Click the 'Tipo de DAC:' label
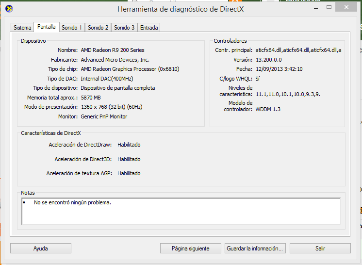The image size is (362, 265). 62,79
